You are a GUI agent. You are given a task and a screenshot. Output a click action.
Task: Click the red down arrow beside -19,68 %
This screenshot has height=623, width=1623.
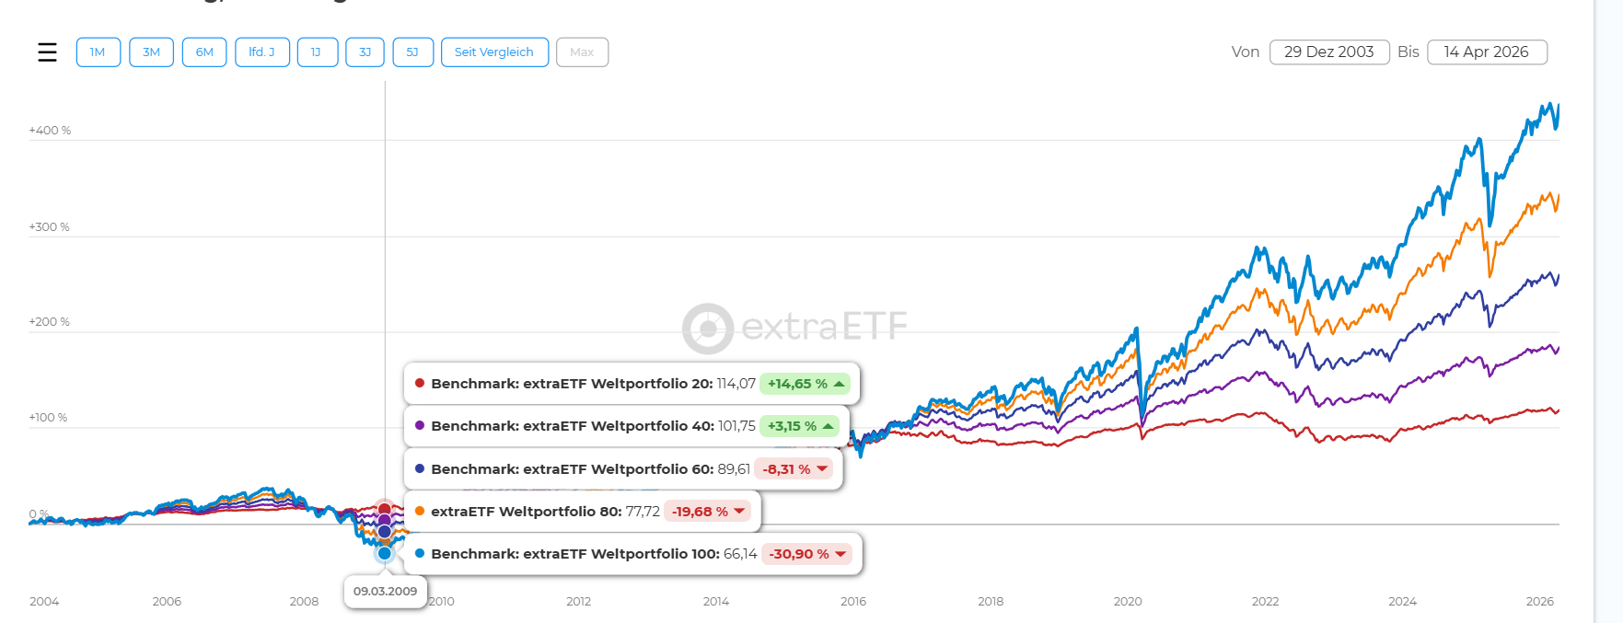739,512
